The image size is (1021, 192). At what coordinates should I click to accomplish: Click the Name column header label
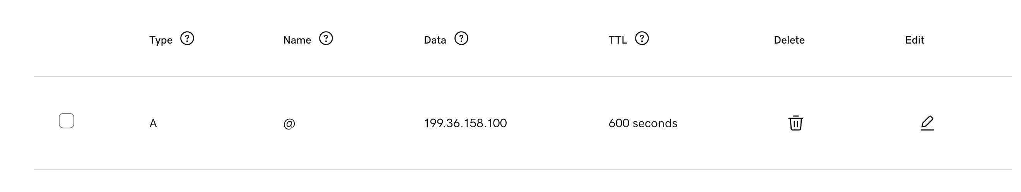(297, 40)
